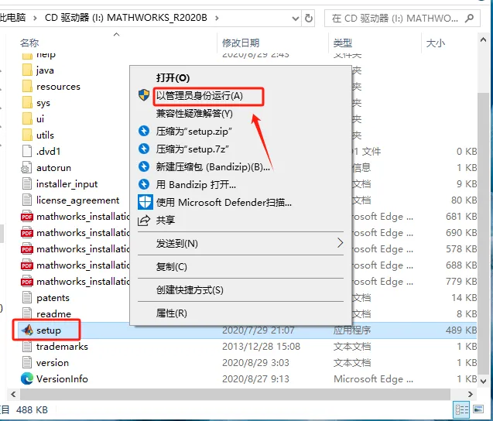Screen dimensions: 493x421
Task: Click Bandizip icon beside setup.7z entry
Action: click(x=144, y=149)
